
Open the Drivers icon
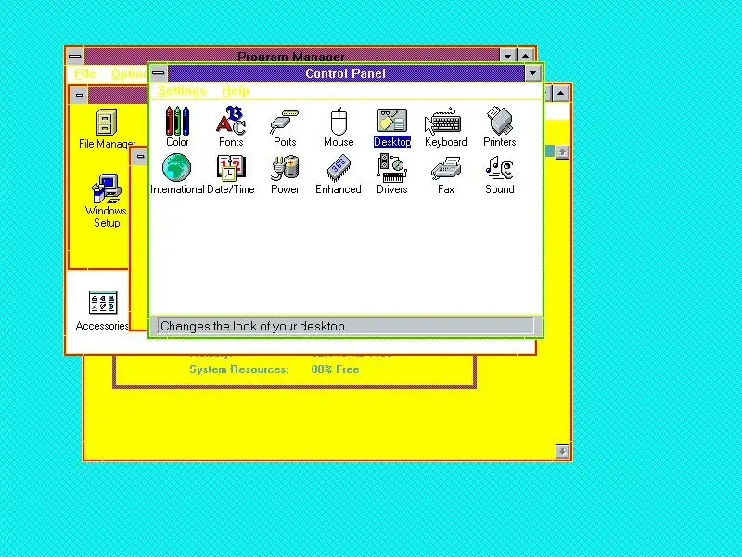click(391, 174)
